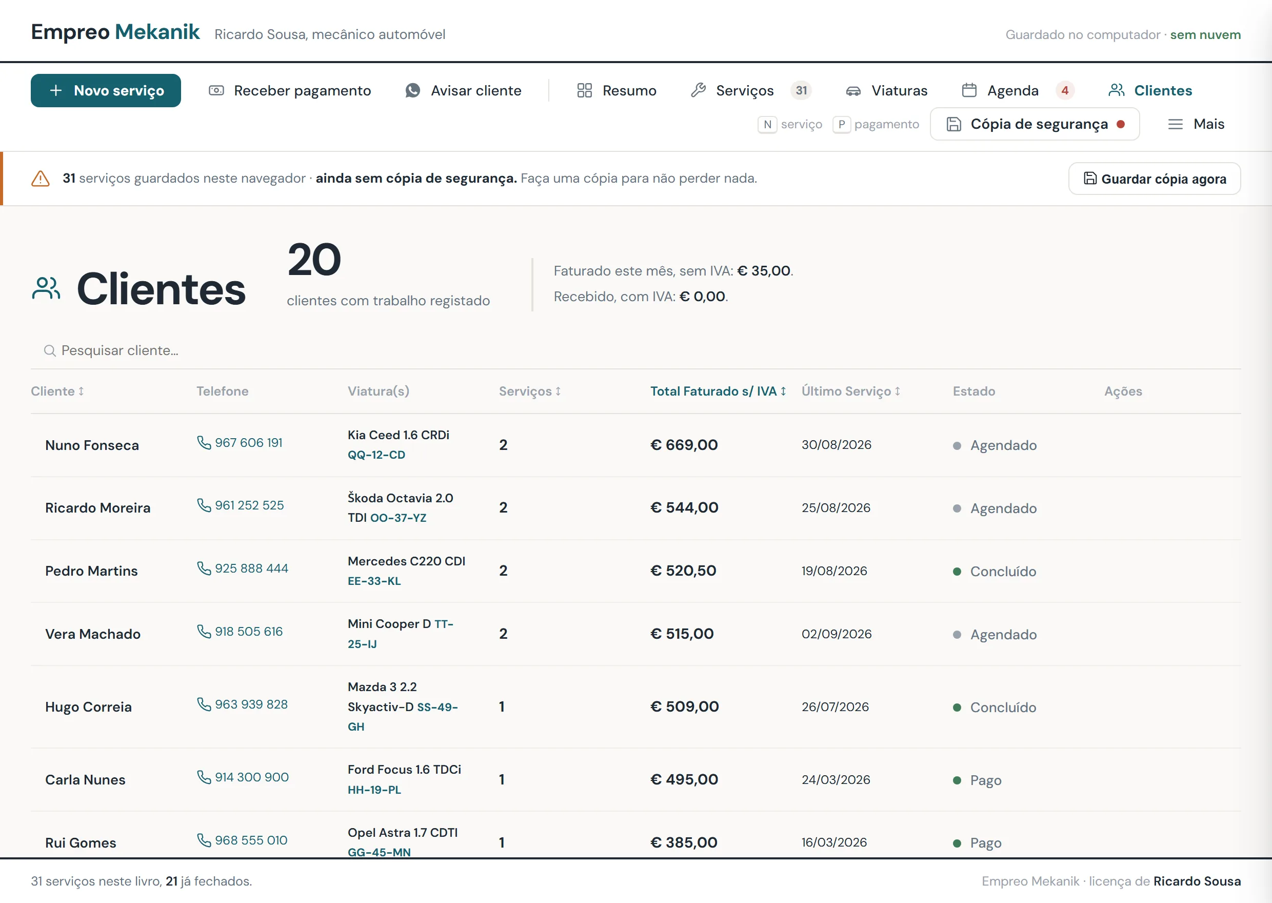Image resolution: width=1272 pixels, height=903 pixels.
Task: Click the Empreo Mekanik logo title
Action: click(115, 32)
